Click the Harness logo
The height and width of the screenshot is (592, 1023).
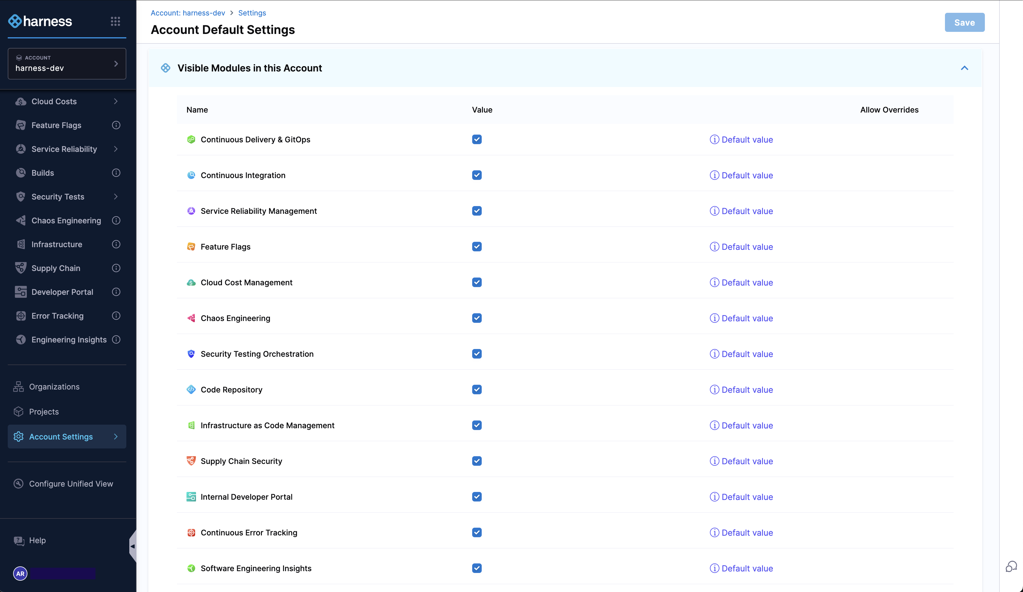[x=40, y=21]
